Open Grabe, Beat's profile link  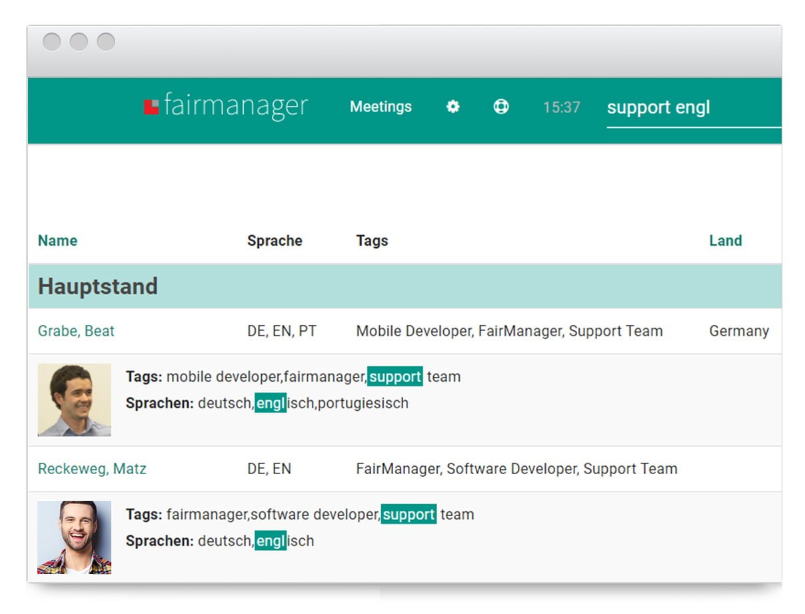point(76,331)
